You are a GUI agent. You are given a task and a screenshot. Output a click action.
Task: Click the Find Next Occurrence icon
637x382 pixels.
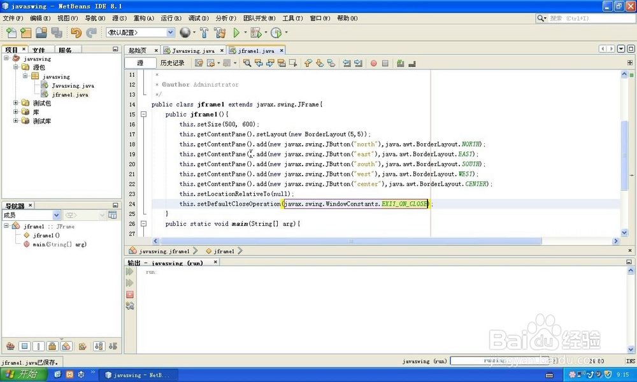[x=269, y=63]
